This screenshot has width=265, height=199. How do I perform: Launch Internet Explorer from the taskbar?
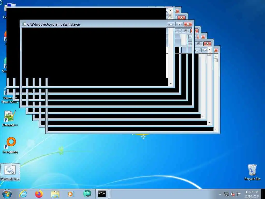[x=23, y=194]
